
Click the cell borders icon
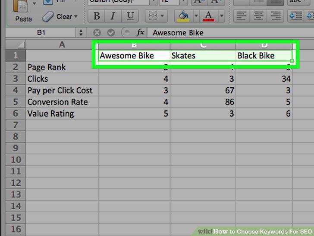coord(153,16)
